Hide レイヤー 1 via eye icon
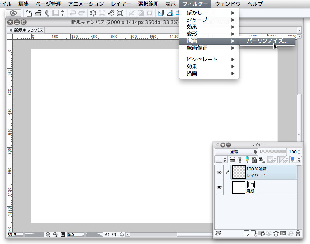 [x=219, y=173]
